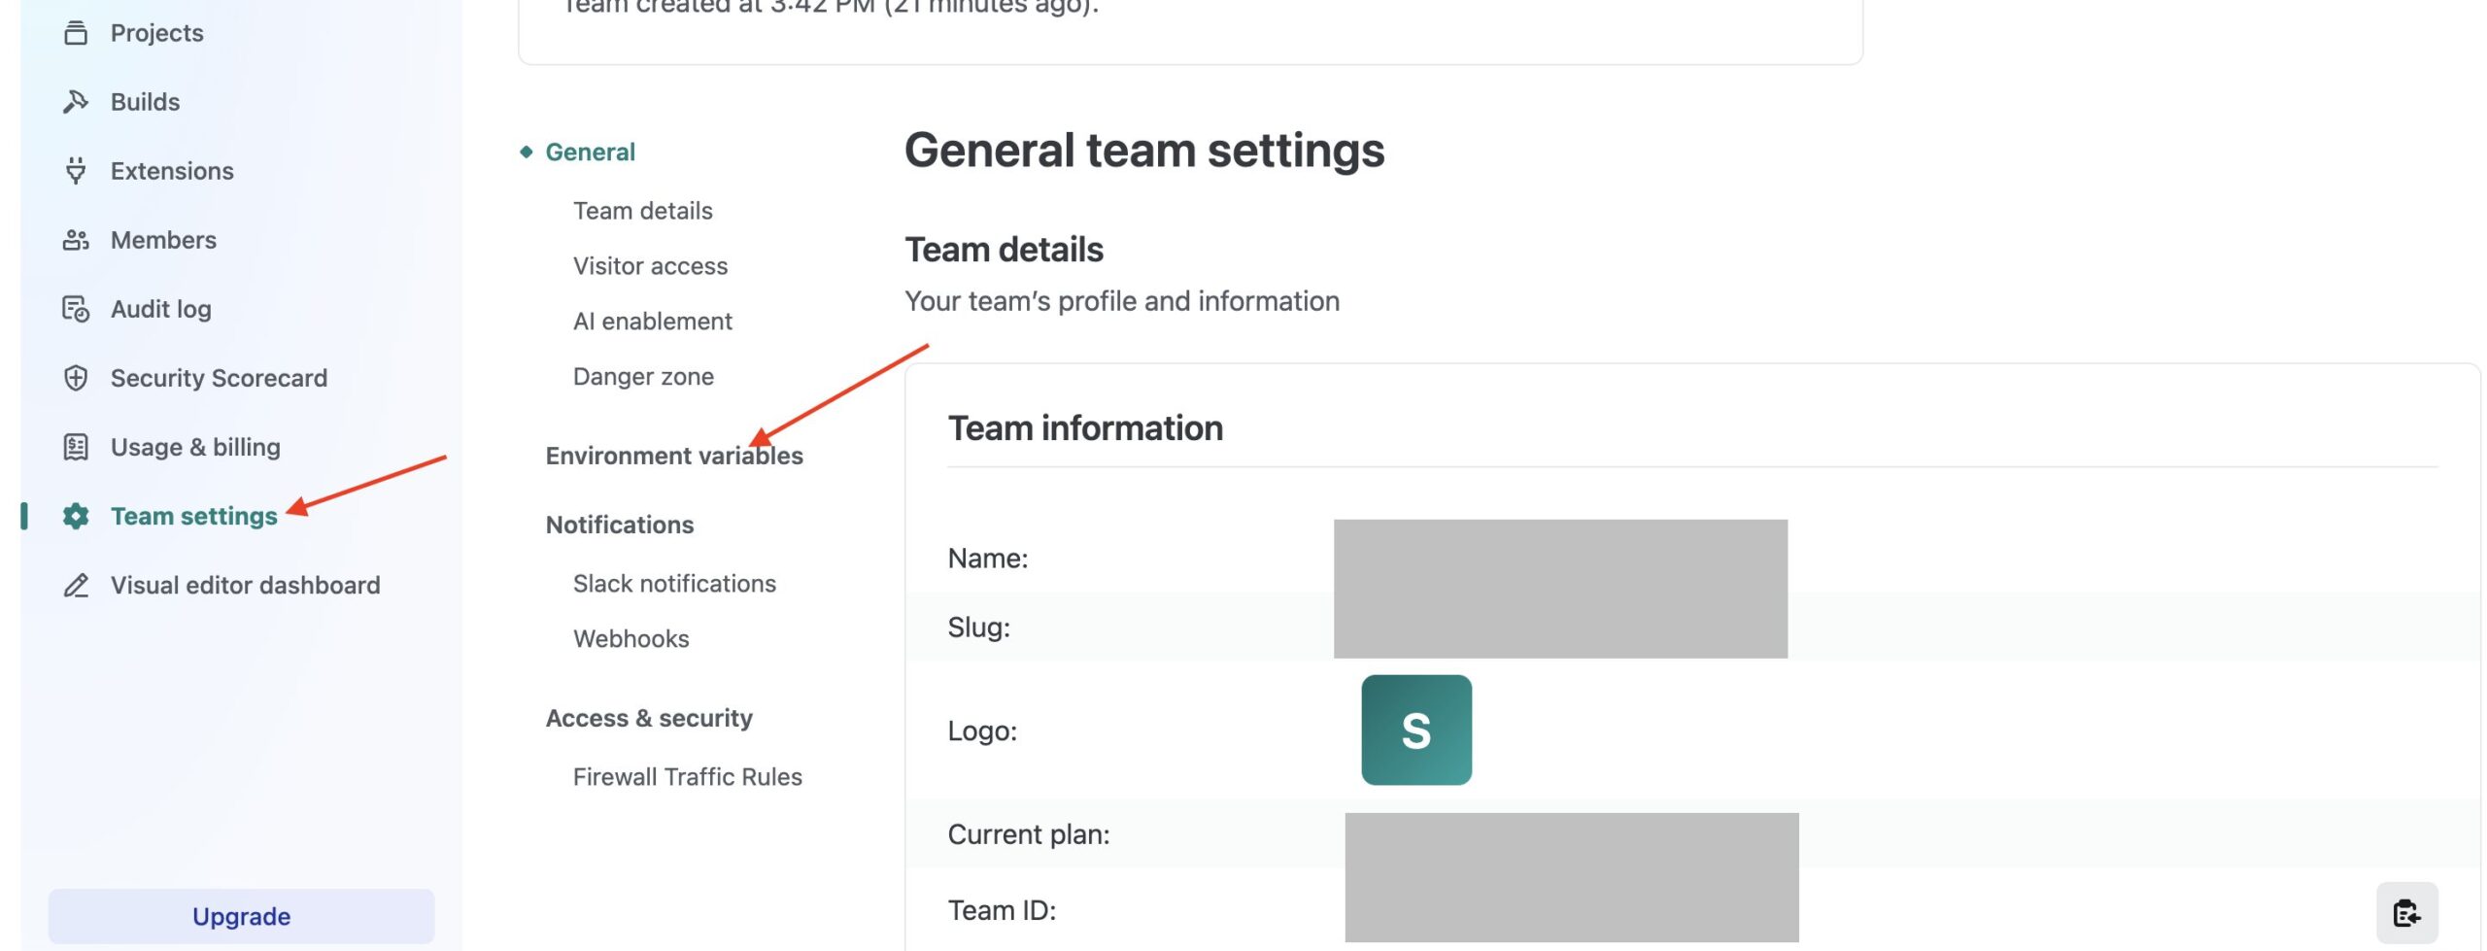The width and height of the screenshot is (2487, 951).
Task: Copy the Team ID with clipboard icon
Action: (x=2405, y=913)
